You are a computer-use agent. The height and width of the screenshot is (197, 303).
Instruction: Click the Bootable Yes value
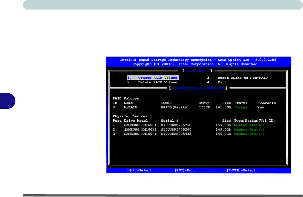click(x=261, y=107)
